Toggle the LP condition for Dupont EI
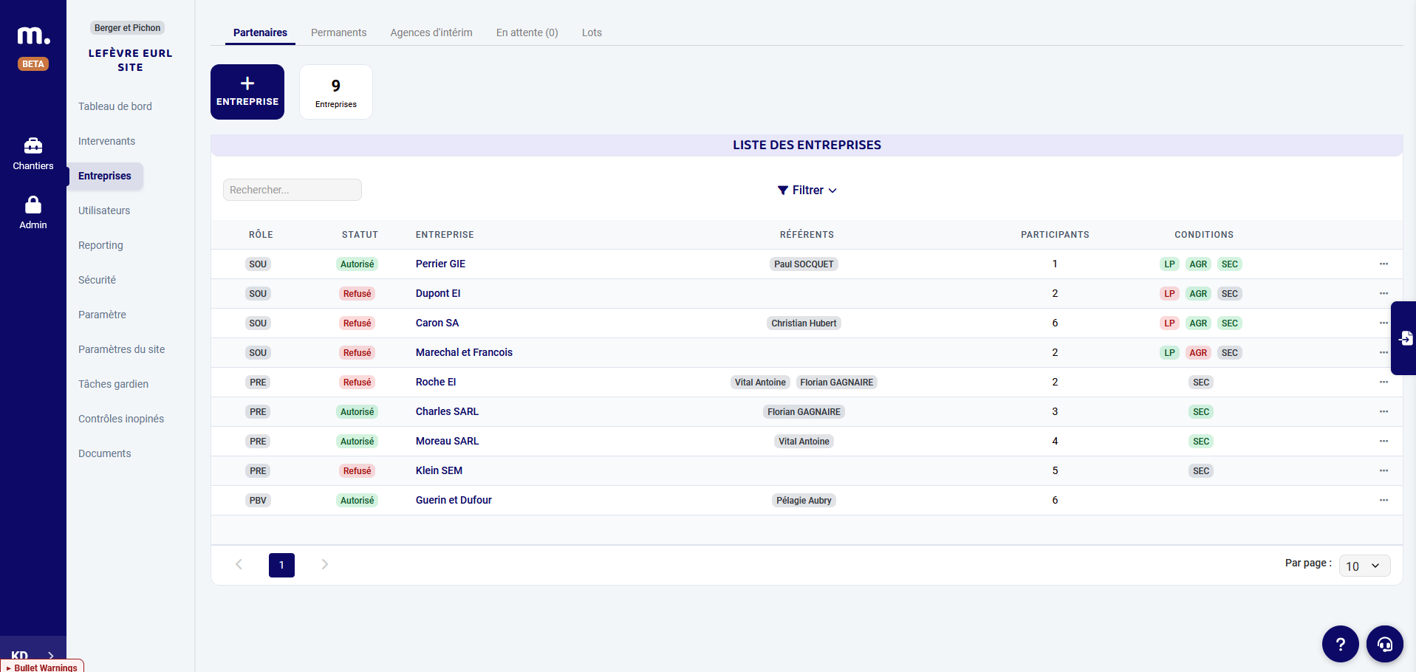This screenshot has height=672, width=1416. click(x=1169, y=293)
